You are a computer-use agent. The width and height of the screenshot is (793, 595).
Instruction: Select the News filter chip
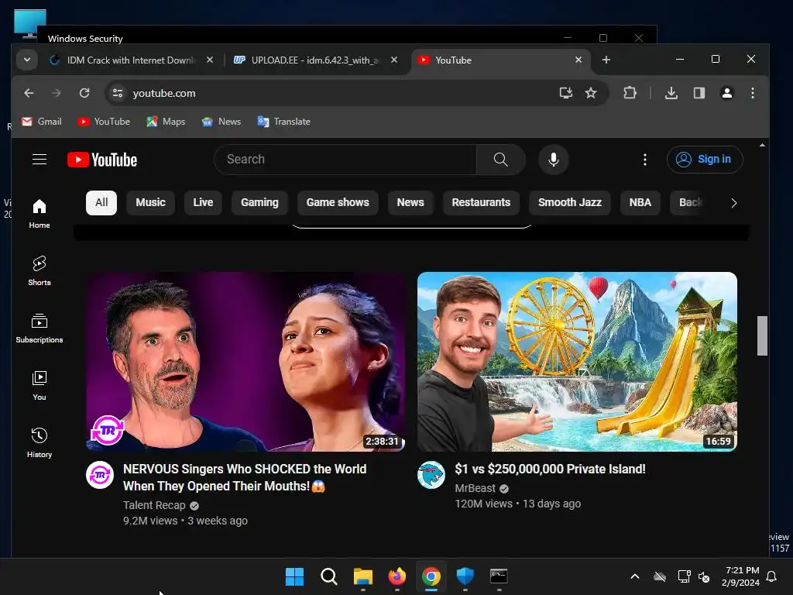coord(410,202)
